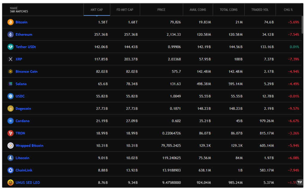
Task: Click the Binance Coin logo icon
Action: point(10,72)
